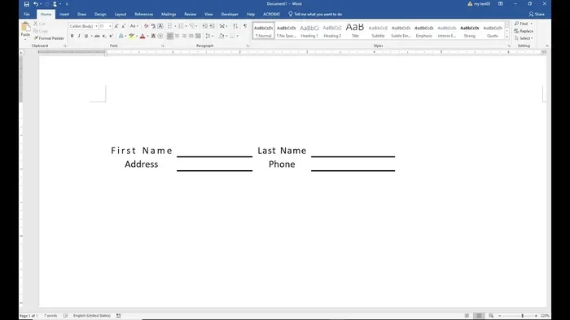
Task: Click Tell me what you want to do
Action: click(316, 14)
